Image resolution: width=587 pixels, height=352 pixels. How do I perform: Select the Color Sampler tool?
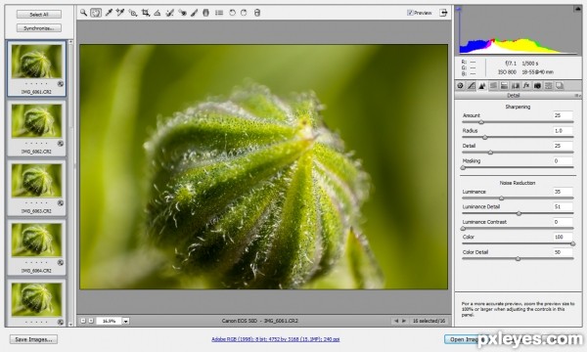(120, 13)
